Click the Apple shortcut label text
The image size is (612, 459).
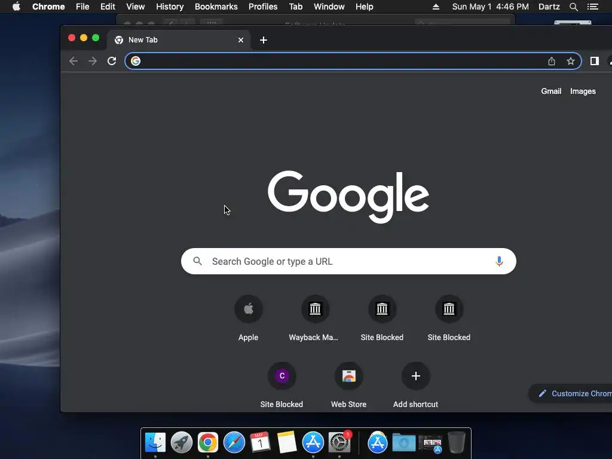[x=248, y=337]
